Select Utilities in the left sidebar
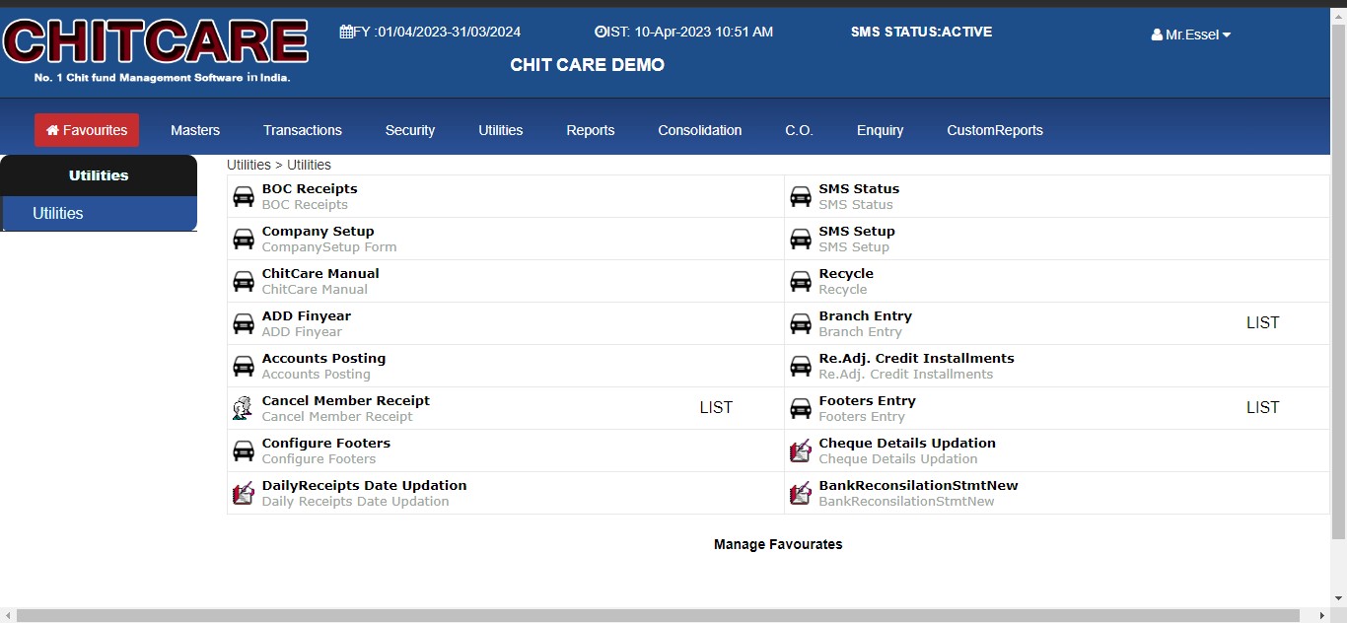Image resolution: width=1347 pixels, height=623 pixels. click(x=58, y=213)
